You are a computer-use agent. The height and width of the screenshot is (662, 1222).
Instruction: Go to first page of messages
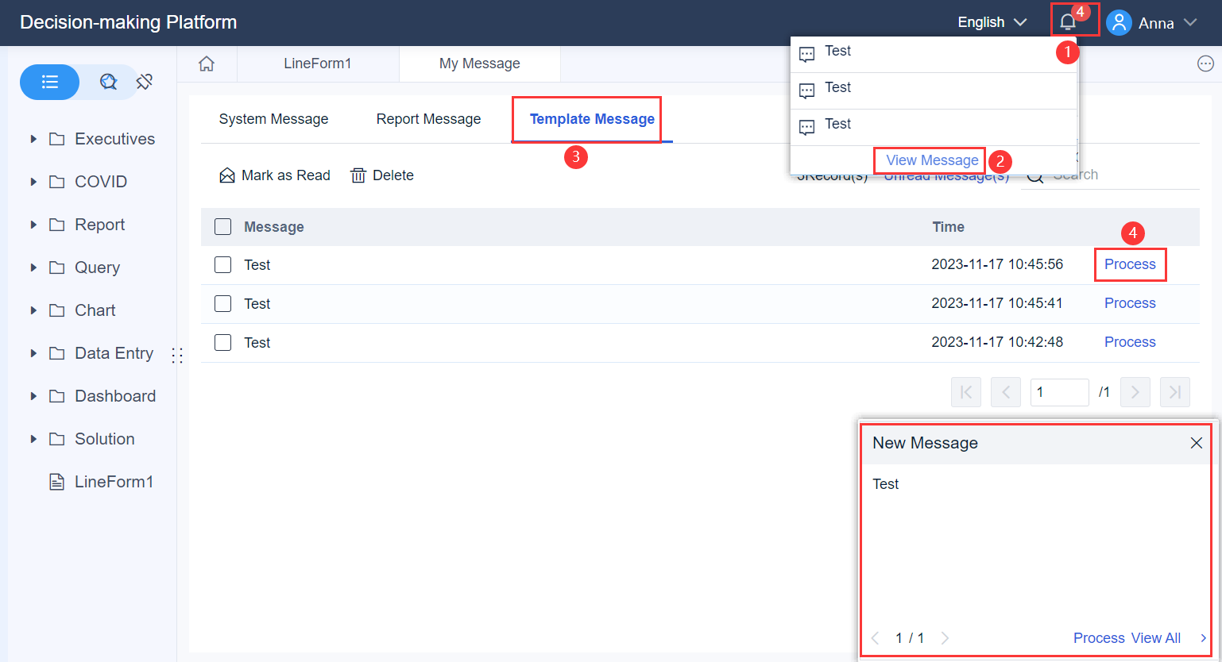966,392
